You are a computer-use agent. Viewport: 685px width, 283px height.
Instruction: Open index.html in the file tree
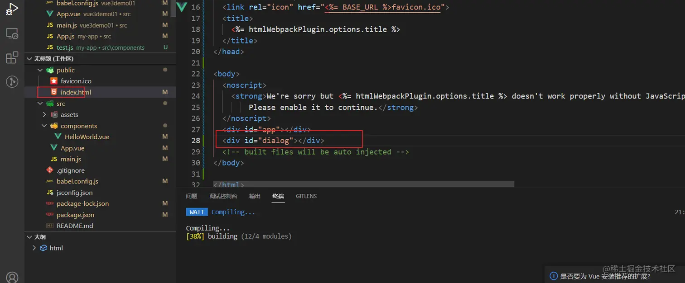point(76,92)
